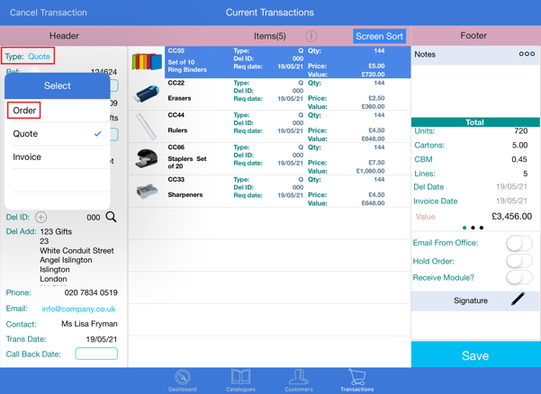Click the Del ID search magnifier
The width and height of the screenshot is (541, 394).
tap(111, 217)
